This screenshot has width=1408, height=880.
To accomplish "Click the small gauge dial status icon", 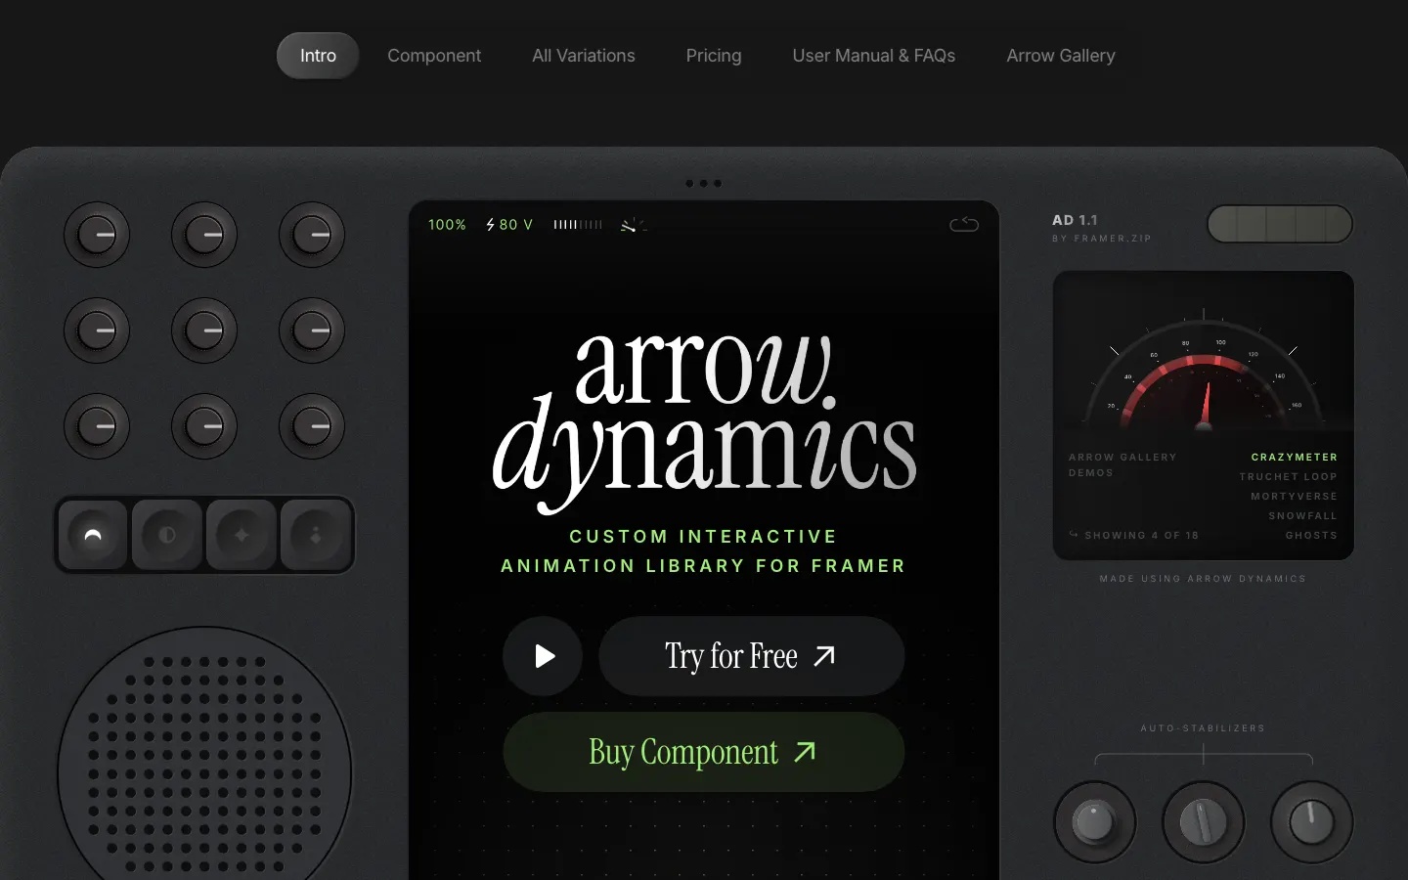I will [633, 225].
